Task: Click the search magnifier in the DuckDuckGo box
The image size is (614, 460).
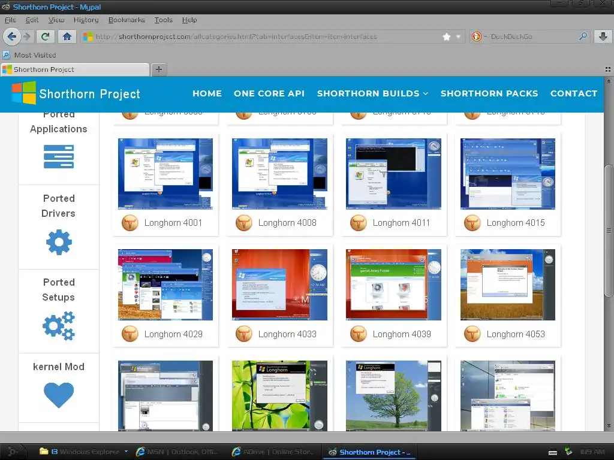Action: [x=583, y=37]
